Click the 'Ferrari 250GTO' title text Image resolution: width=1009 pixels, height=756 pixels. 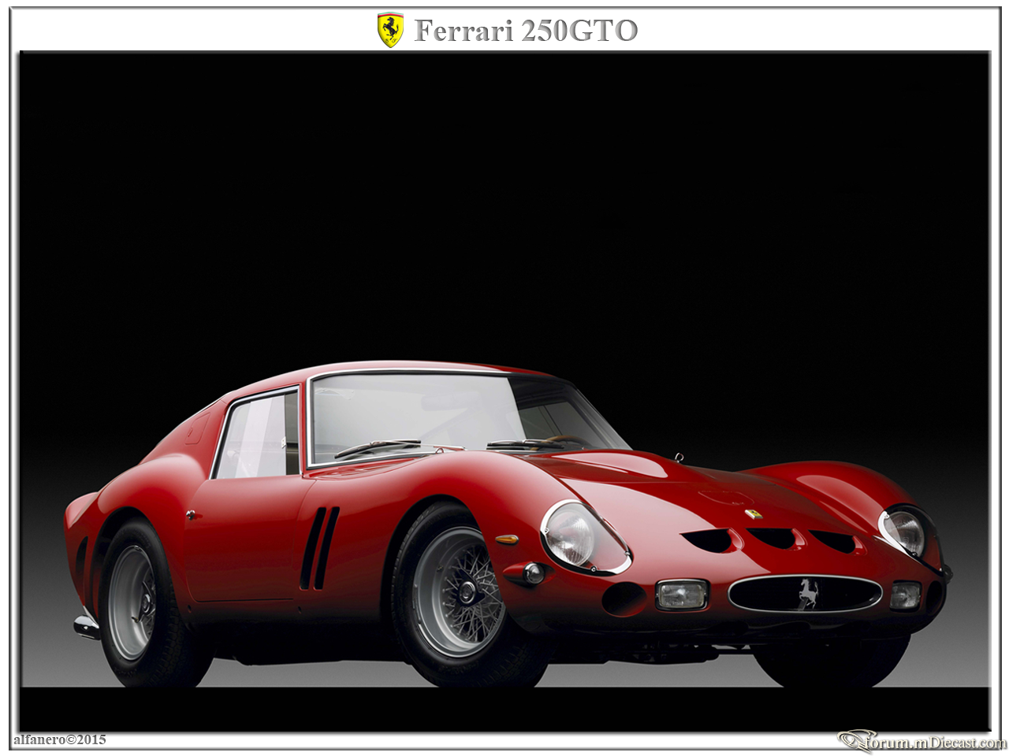point(526,31)
